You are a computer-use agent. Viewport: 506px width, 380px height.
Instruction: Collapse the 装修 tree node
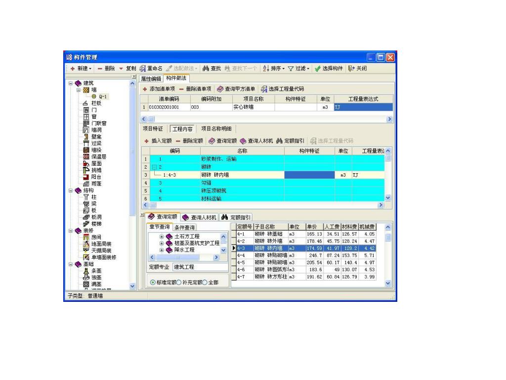click(71, 231)
